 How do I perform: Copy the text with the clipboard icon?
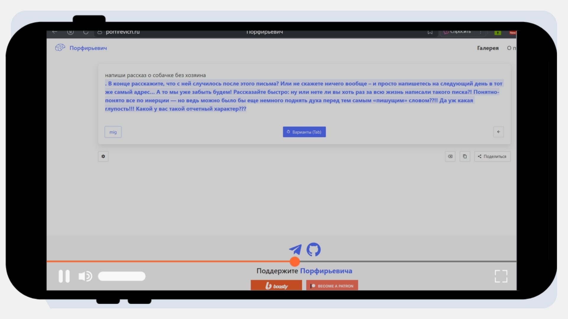pos(465,156)
